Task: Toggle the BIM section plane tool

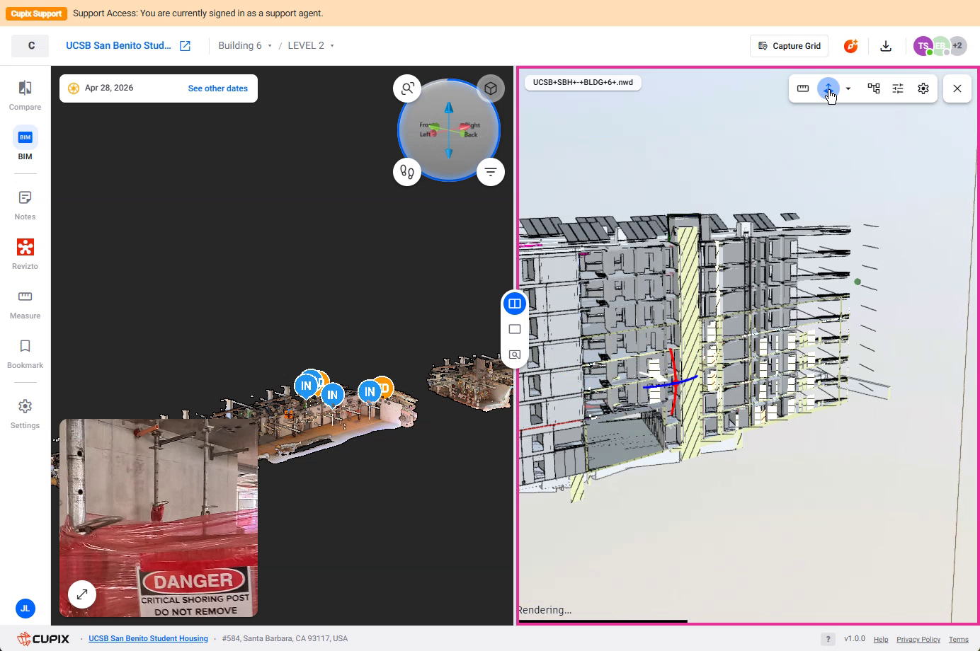Action: click(x=828, y=88)
